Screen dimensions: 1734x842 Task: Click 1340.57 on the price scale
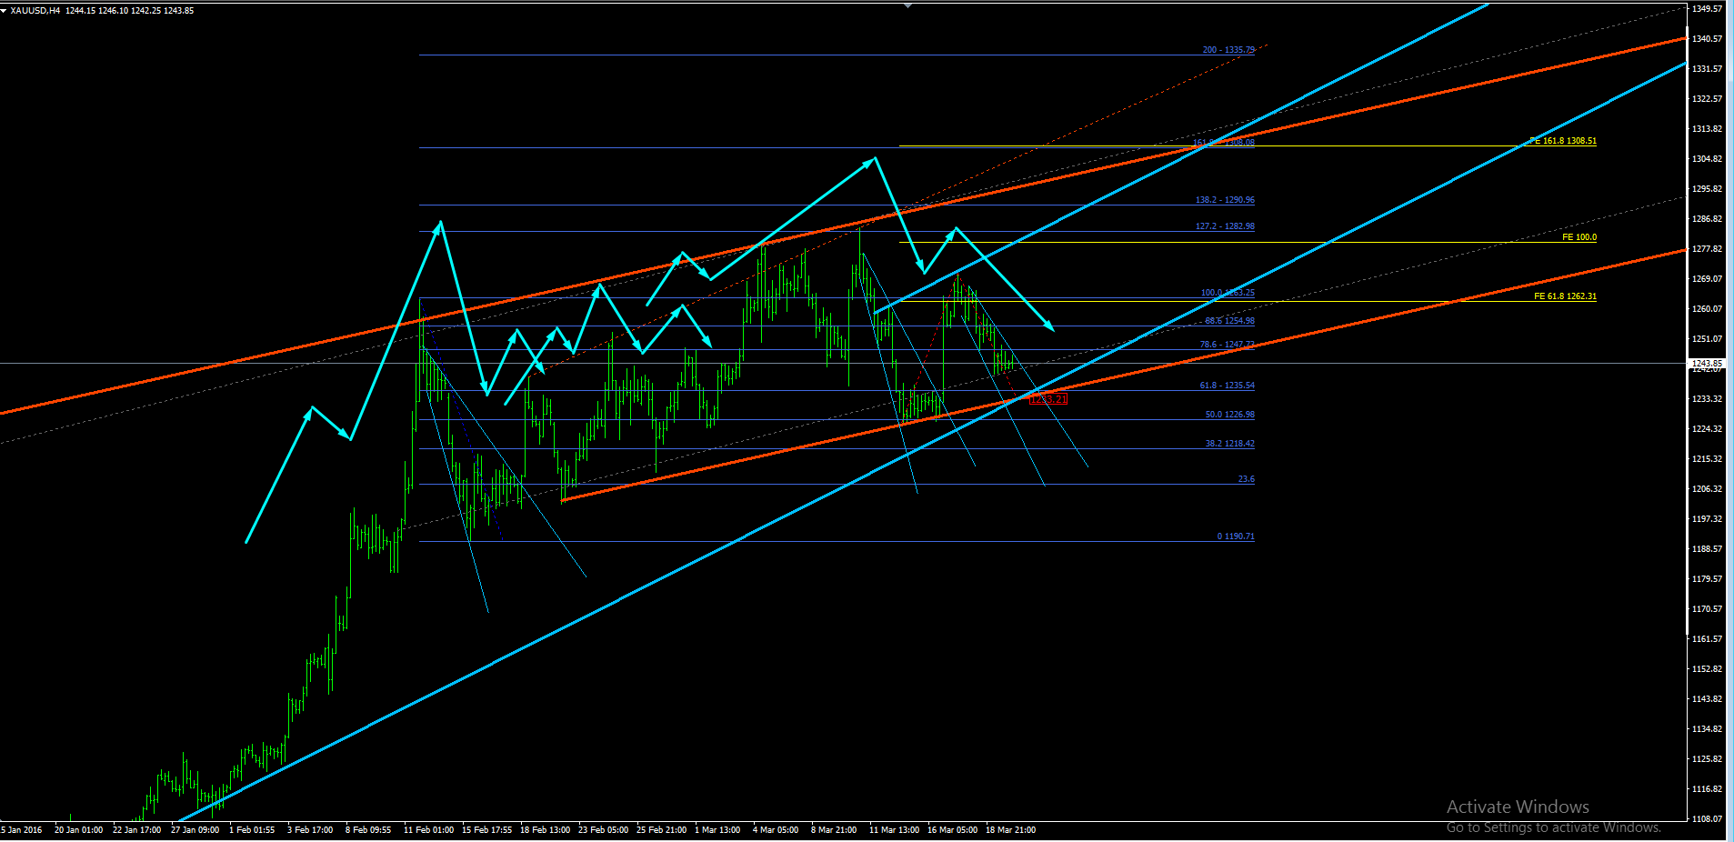pos(1707,39)
